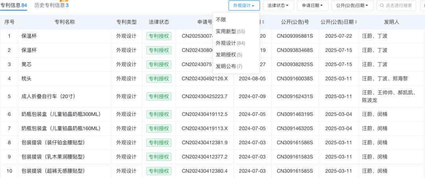Image resolution: width=425 pixels, height=178 pixels.
Task: Focus the 点击进行搜索 search box
Action: click(396, 6)
